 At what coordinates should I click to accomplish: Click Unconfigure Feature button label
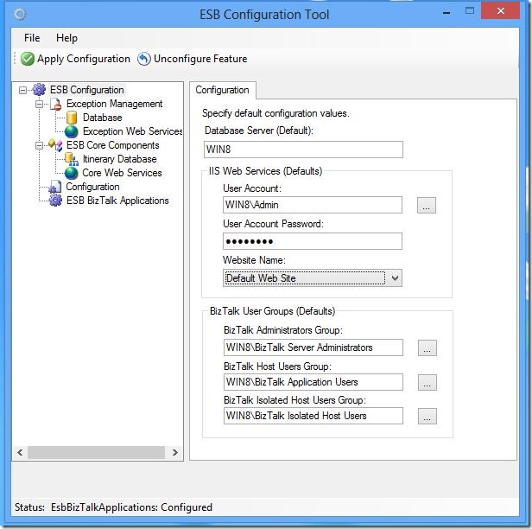tap(200, 59)
